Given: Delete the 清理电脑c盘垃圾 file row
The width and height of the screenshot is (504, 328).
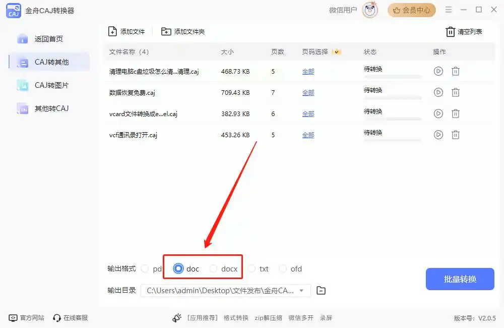Looking at the screenshot, I should pos(456,71).
